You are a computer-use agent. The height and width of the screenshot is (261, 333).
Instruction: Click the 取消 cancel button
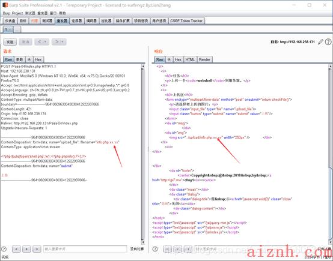(25, 42)
